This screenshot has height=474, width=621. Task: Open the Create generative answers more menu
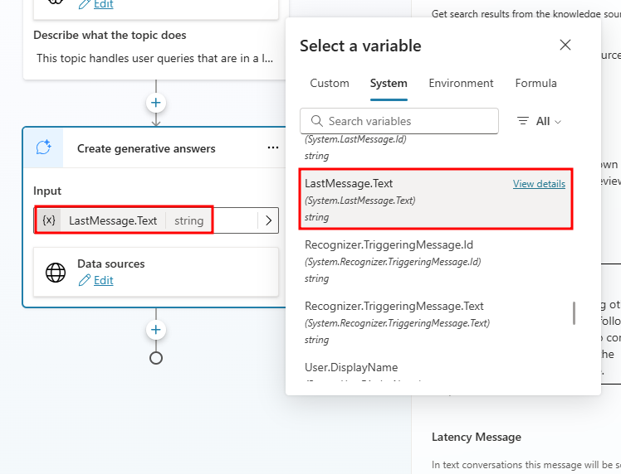[273, 148]
